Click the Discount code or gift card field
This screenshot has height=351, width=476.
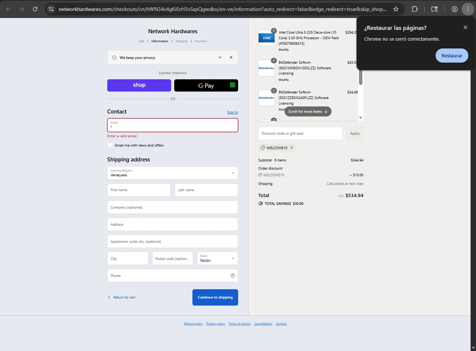click(301, 133)
